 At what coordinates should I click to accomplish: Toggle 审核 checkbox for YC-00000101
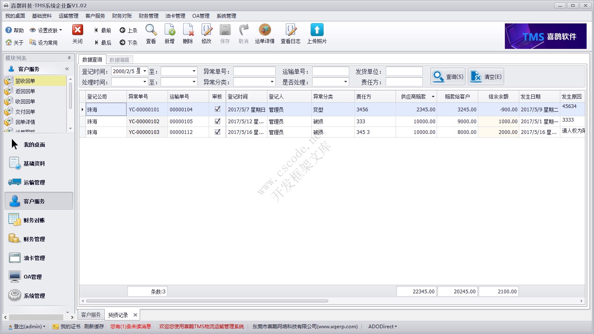coord(217,109)
